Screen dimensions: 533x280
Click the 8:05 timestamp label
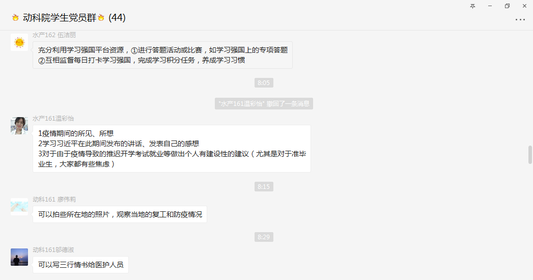point(264,82)
